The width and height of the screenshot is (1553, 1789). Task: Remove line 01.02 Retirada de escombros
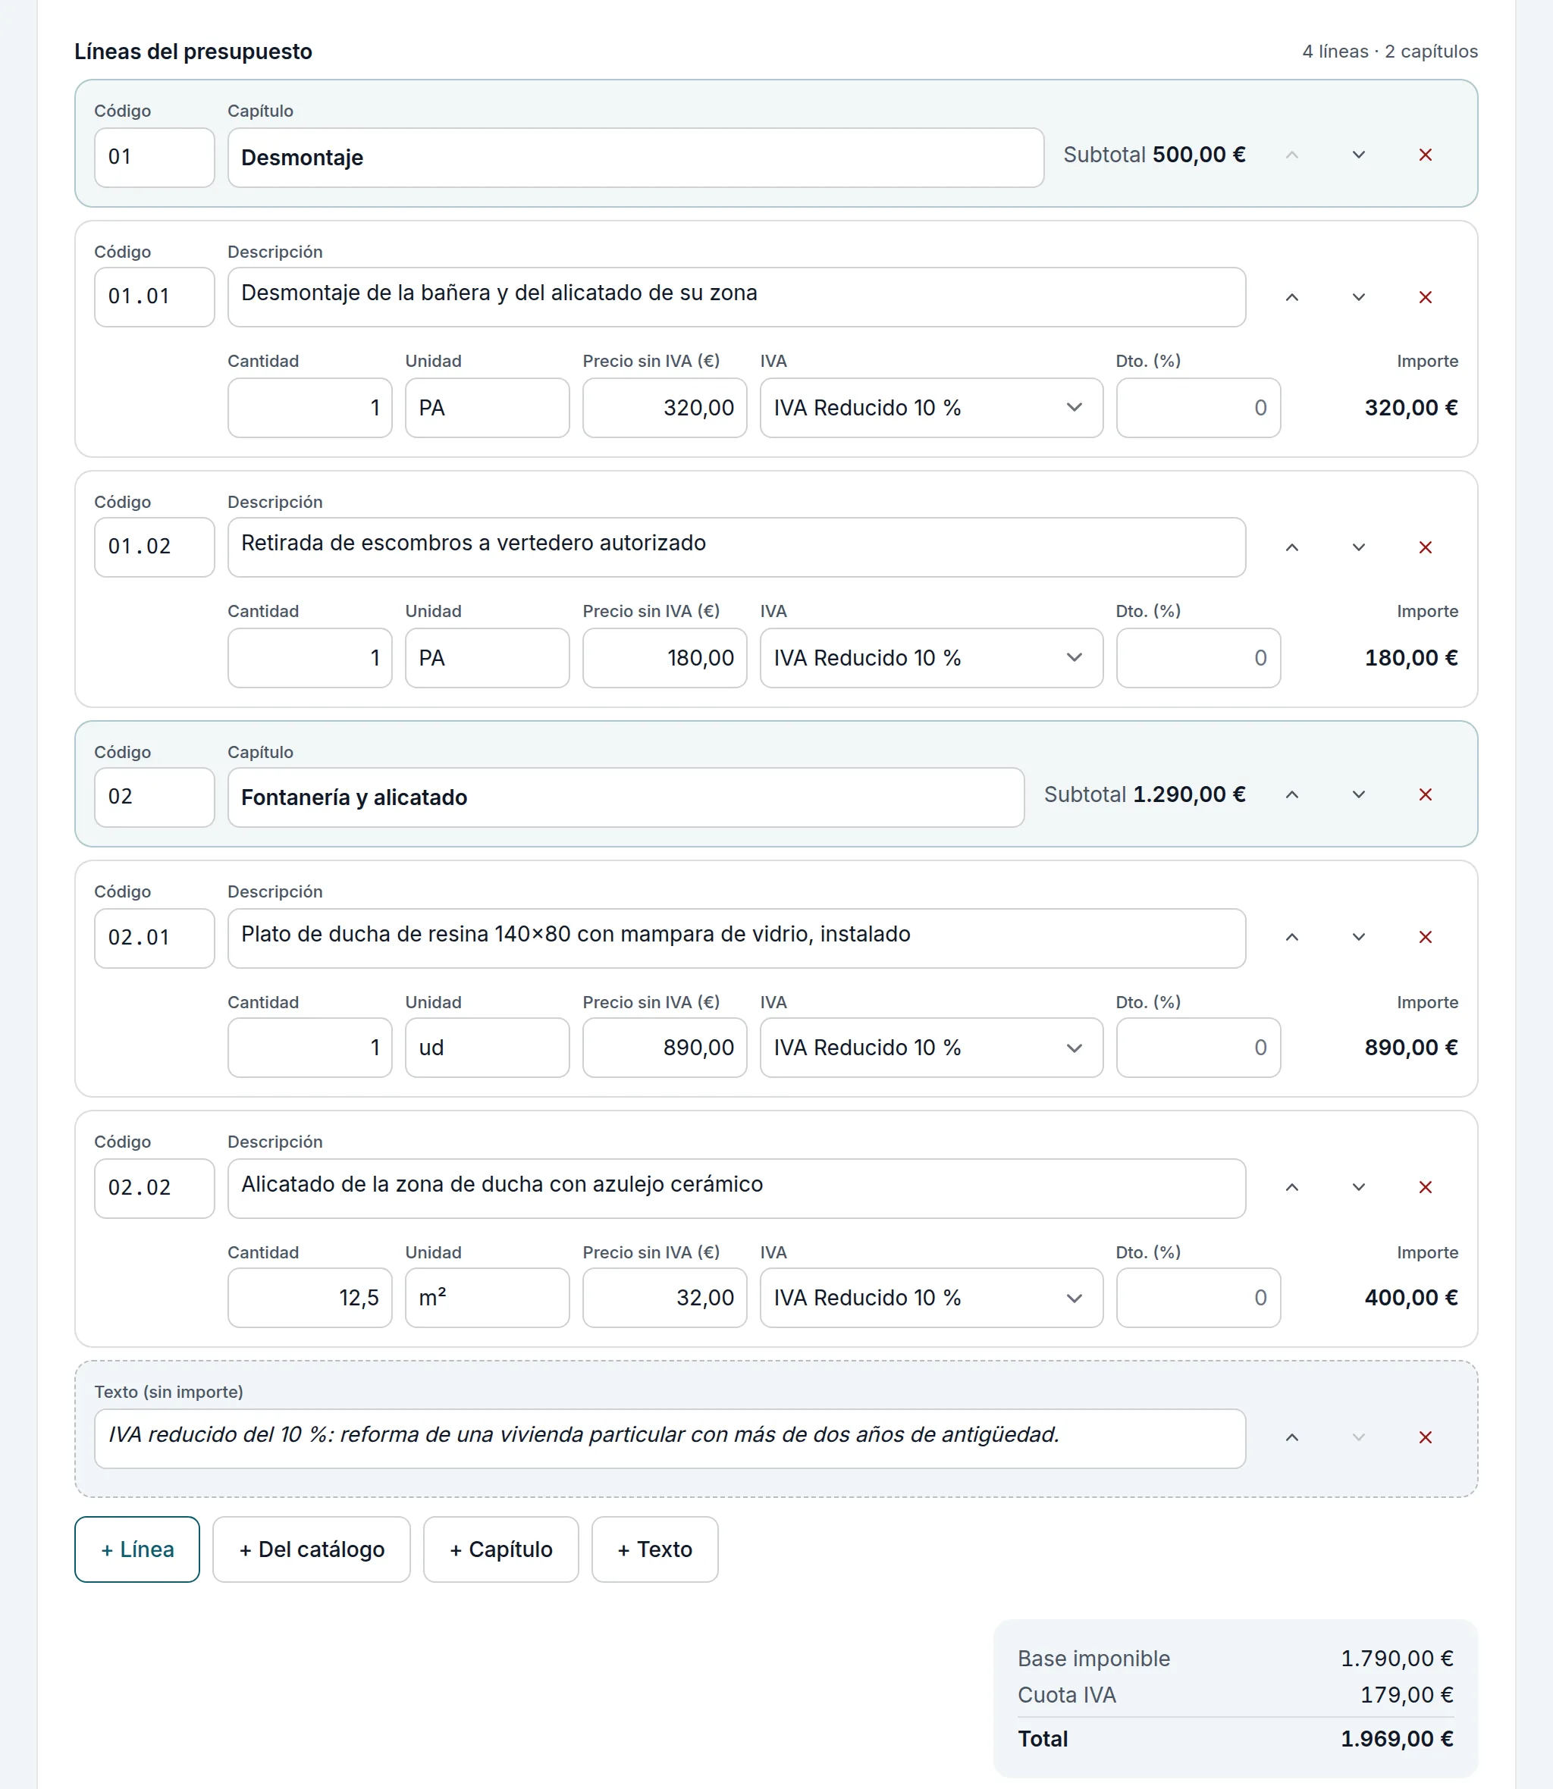1425,547
